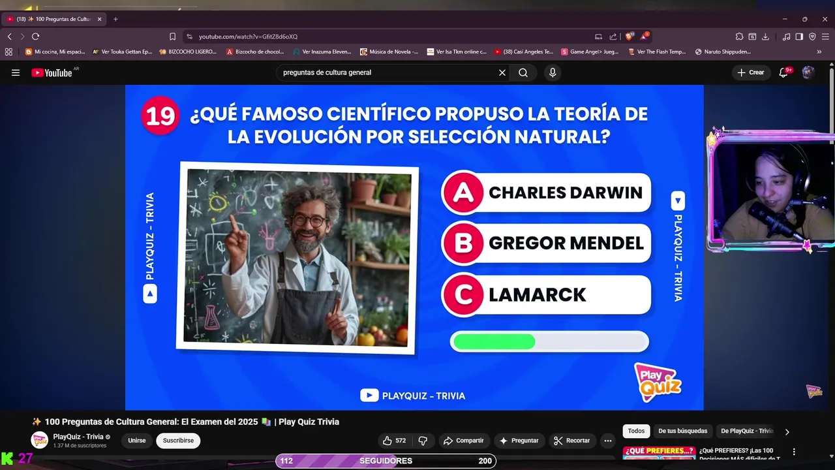Screen dimensions: 835x470
Task: Open Ver Touka Gettan bookmark
Action: 123,52
